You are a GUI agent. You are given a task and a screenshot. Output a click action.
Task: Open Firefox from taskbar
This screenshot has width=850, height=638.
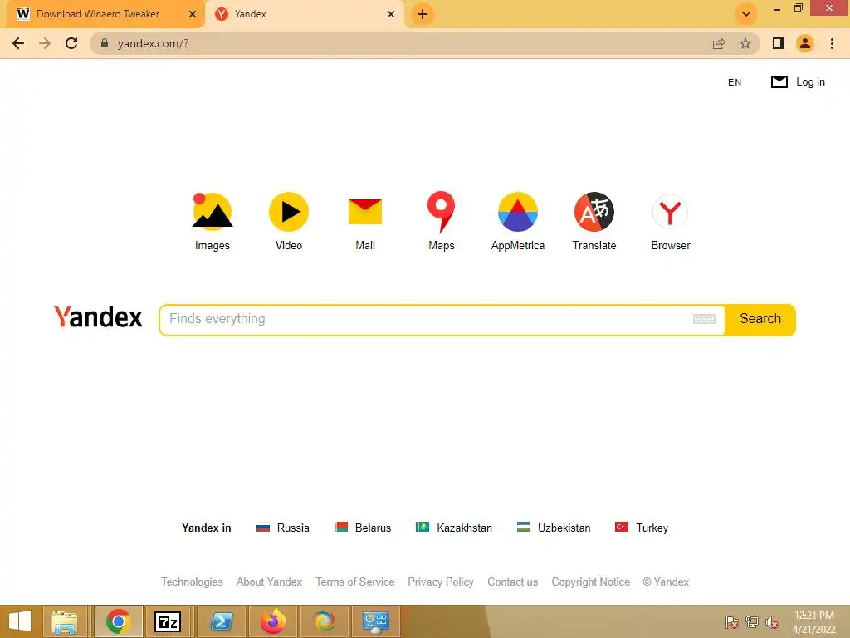[x=272, y=621]
